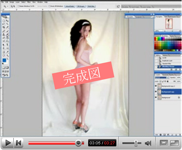Toggle Lock all icon in Layers
182x150 pixels.
coord(168,81)
